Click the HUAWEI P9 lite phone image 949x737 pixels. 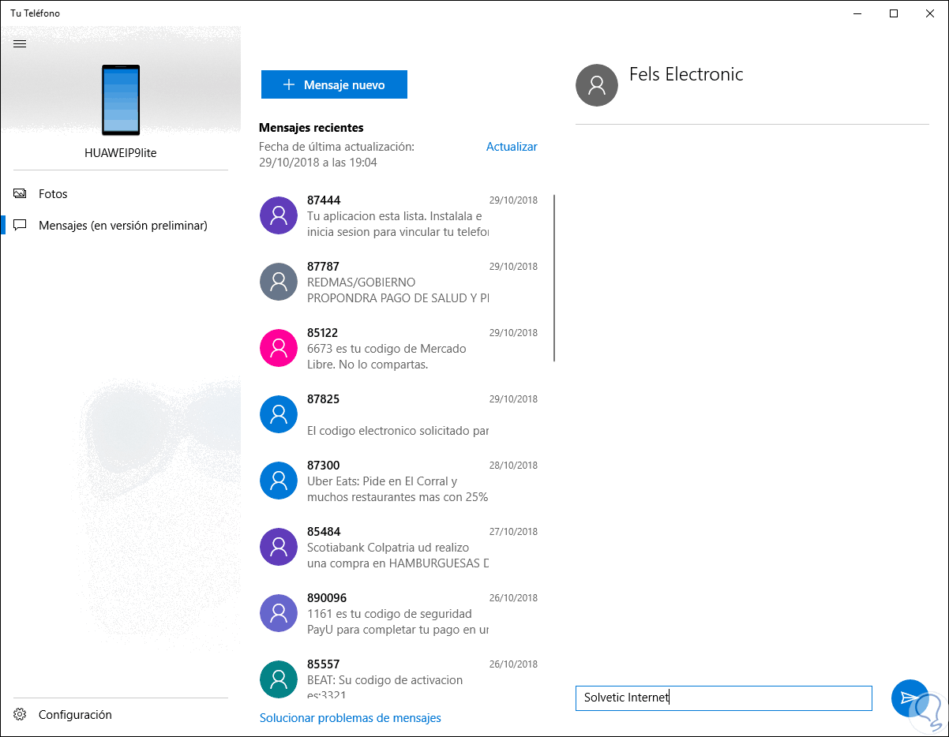click(x=121, y=100)
